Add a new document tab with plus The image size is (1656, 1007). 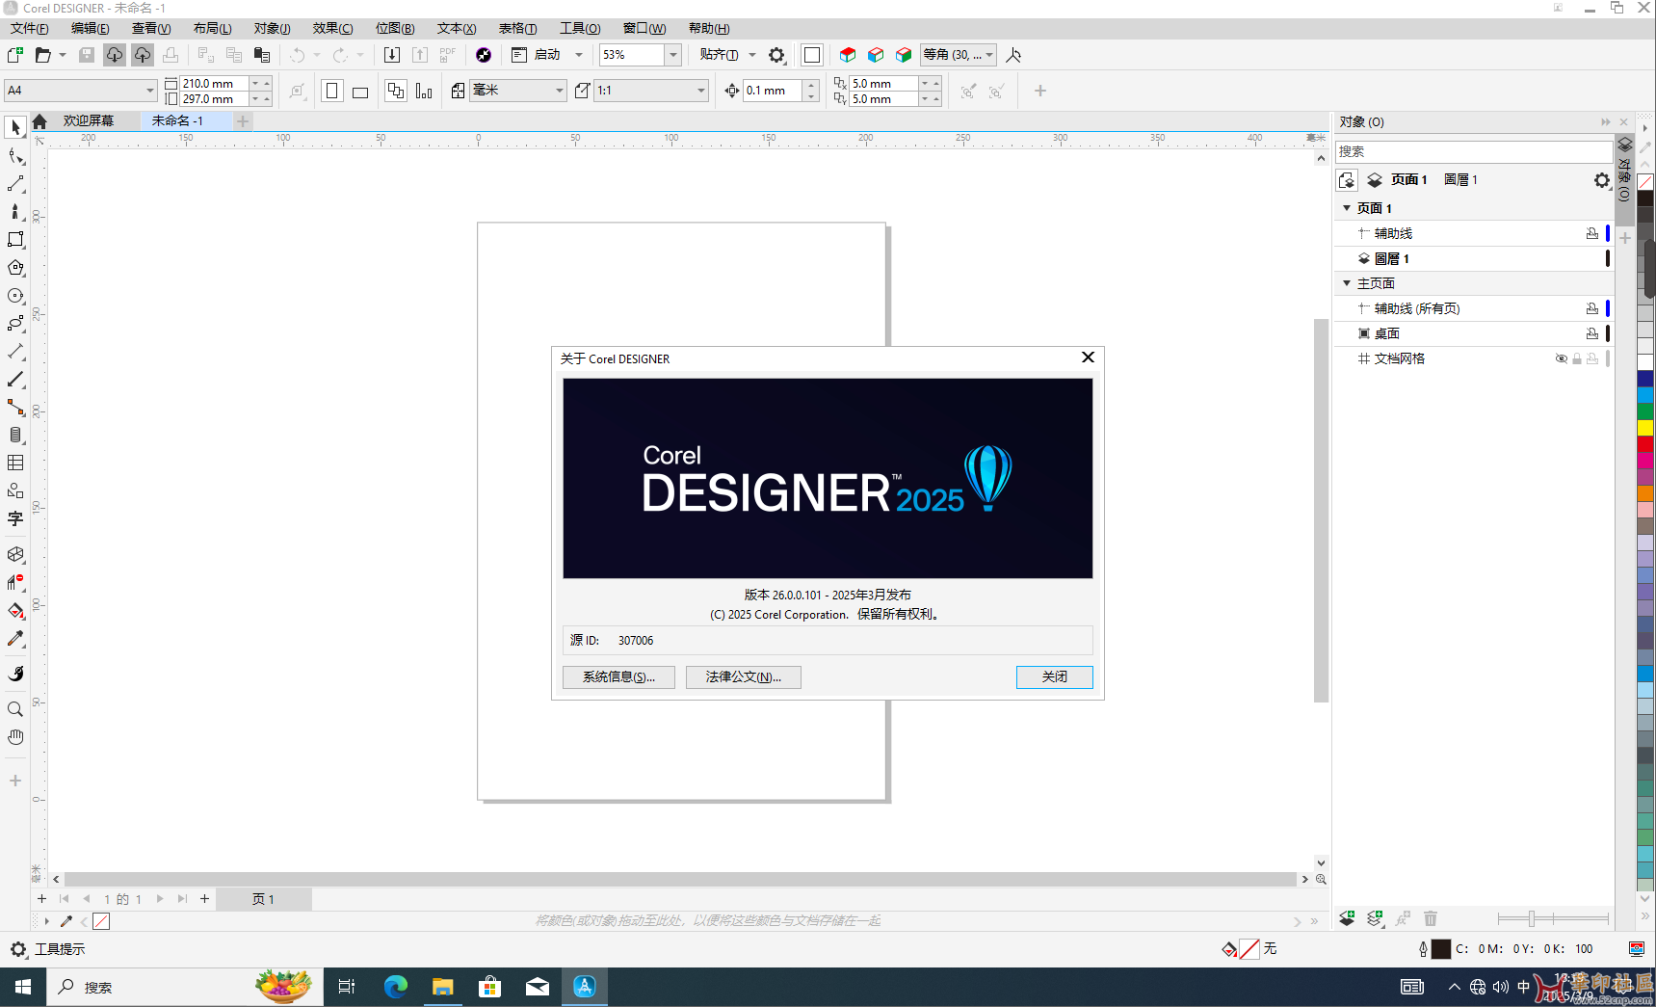point(243,121)
